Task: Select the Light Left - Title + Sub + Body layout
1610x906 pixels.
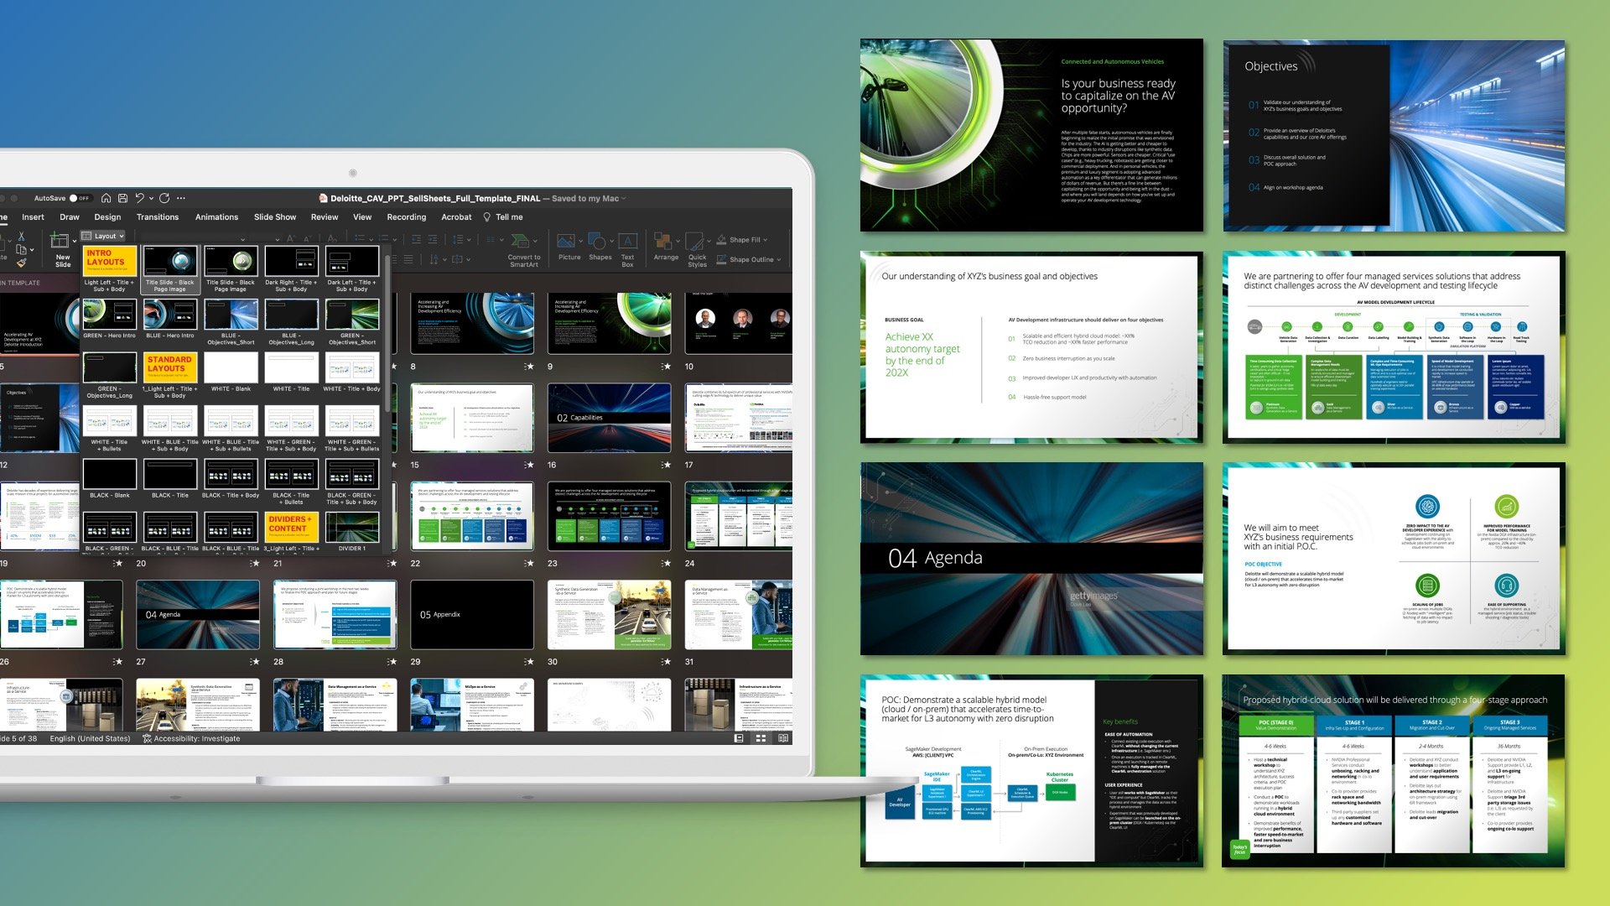Action: coord(109,269)
